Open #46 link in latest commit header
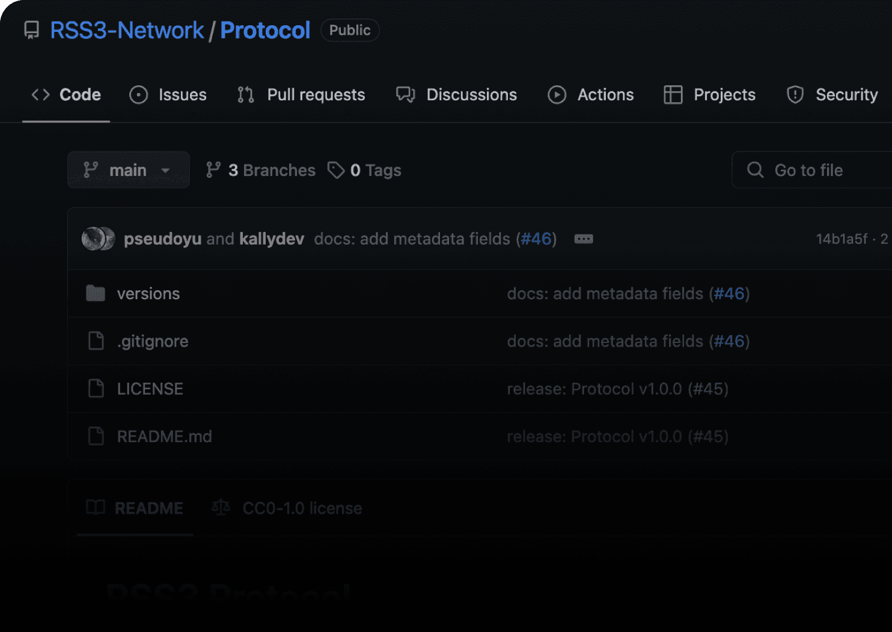The height and width of the screenshot is (632, 892). click(536, 239)
